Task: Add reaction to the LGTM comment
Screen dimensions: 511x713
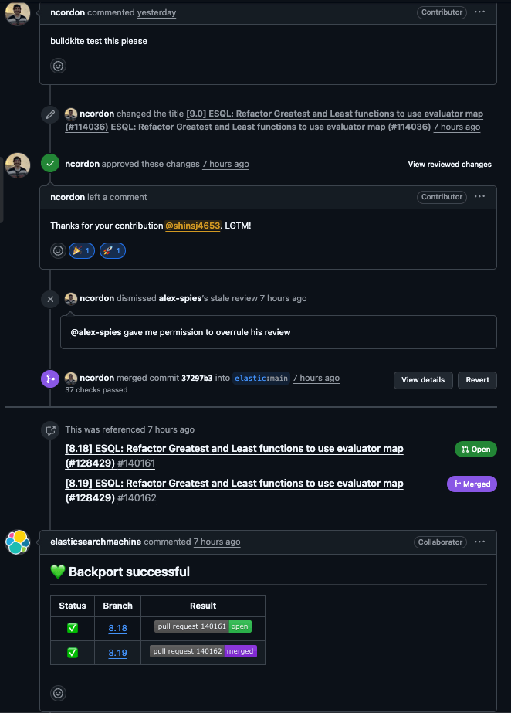Action: click(x=58, y=250)
